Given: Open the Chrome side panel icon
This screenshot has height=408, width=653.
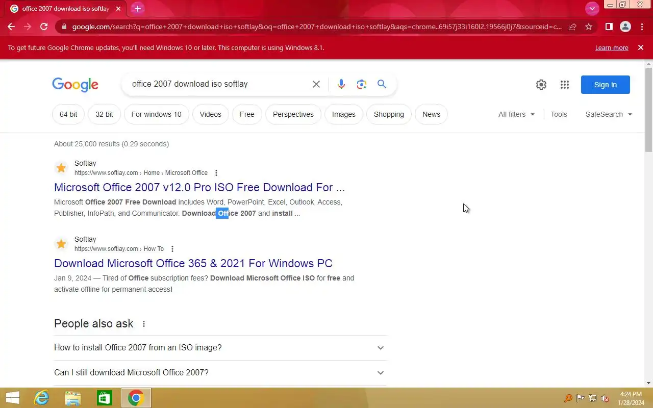Looking at the screenshot, I should tap(609, 27).
